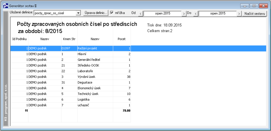Select the uchazeč row

[x=70, y=105]
